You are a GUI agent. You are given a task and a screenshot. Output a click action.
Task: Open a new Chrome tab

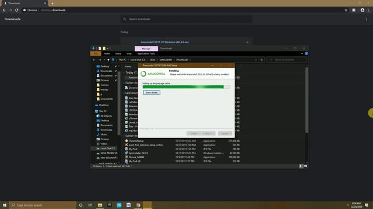[52, 3]
